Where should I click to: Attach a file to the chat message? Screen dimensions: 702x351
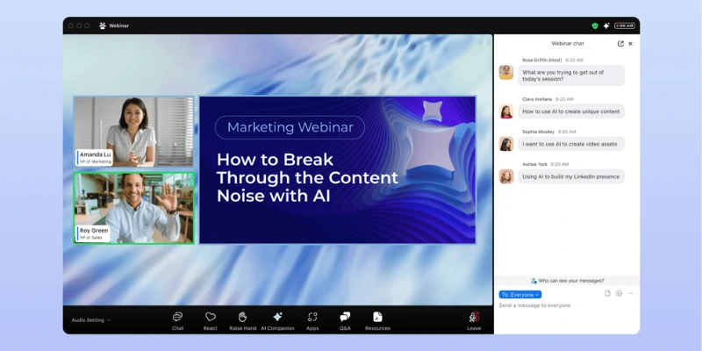(607, 294)
